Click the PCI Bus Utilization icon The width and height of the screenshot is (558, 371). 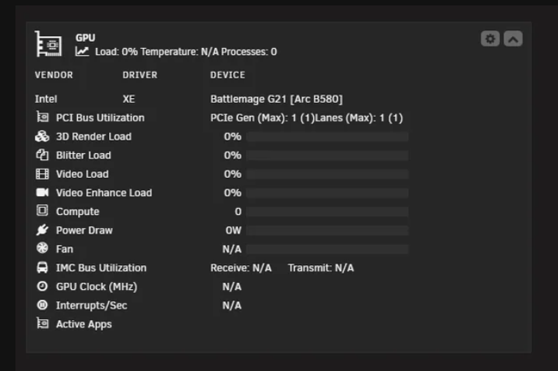pyautogui.click(x=43, y=117)
